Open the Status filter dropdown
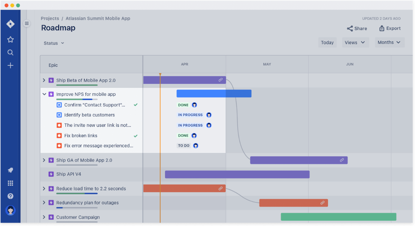Screen dimensions: 415x226 pyautogui.click(x=54, y=43)
